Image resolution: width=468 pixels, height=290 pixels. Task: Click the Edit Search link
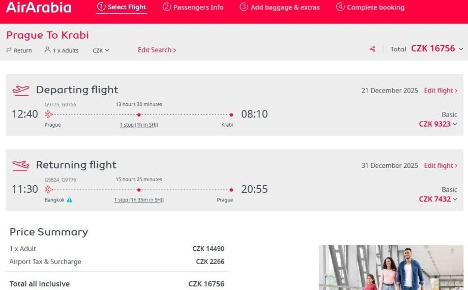157,50
